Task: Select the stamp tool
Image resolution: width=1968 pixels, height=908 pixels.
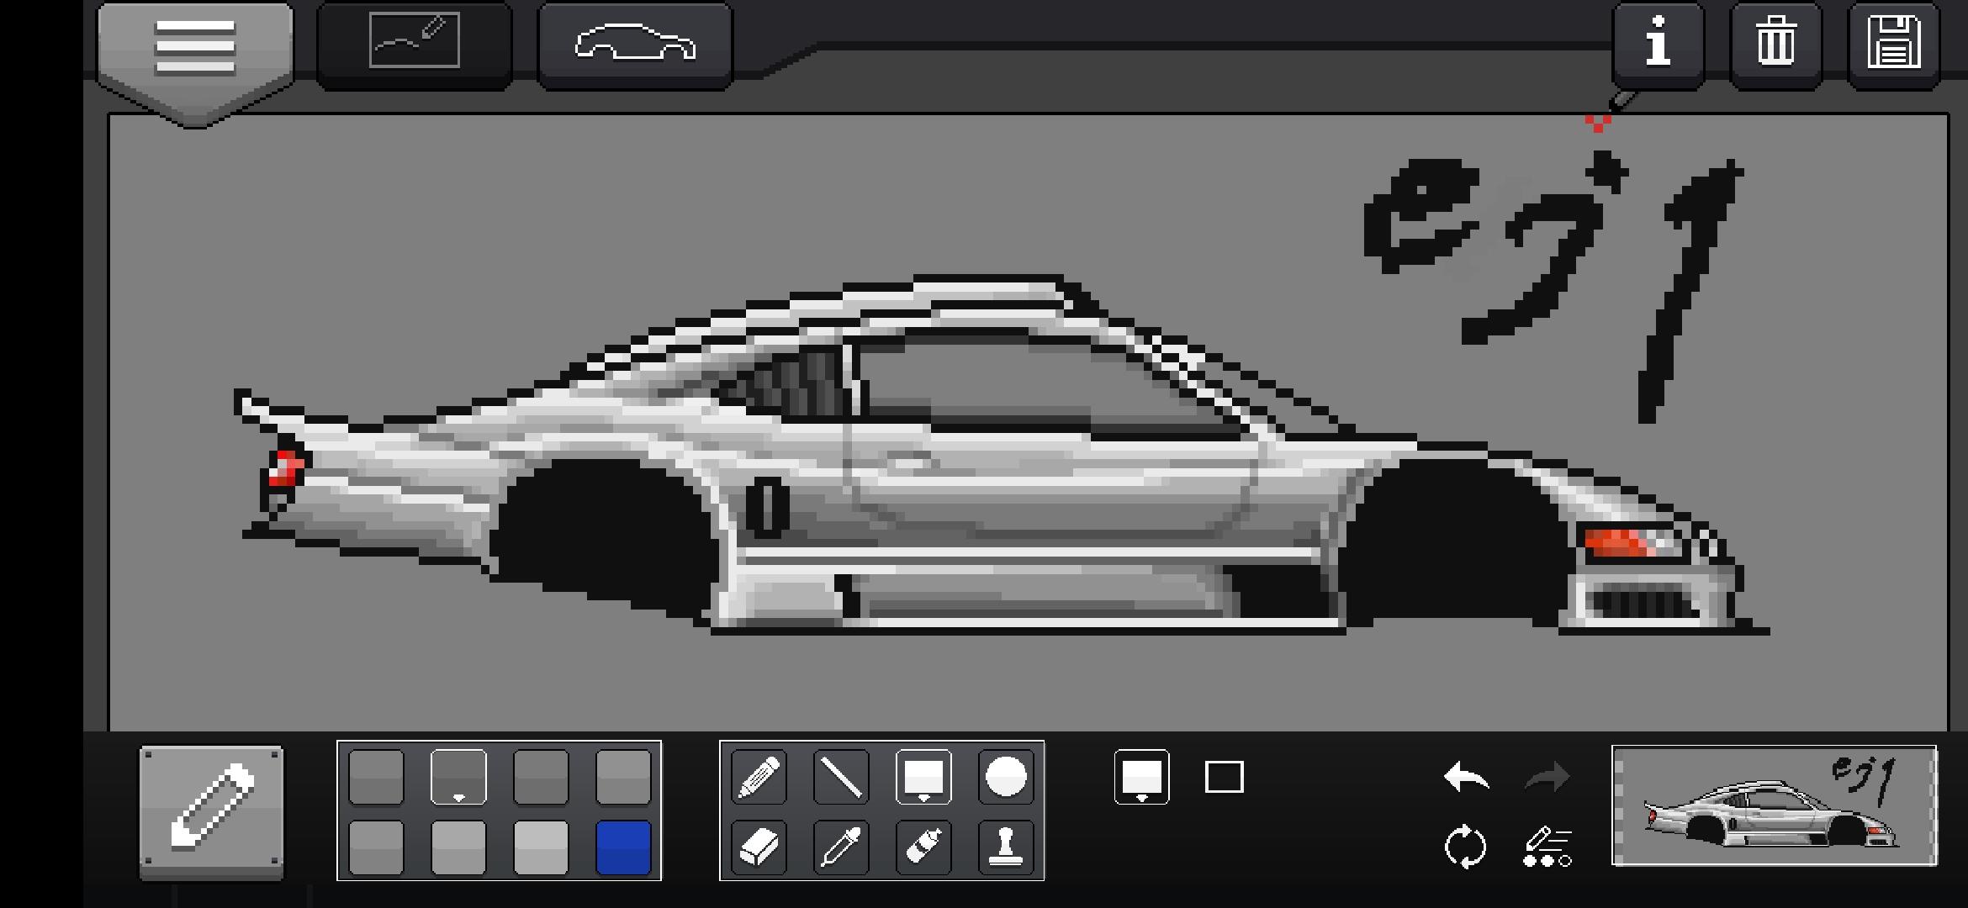Action: click(x=1006, y=847)
